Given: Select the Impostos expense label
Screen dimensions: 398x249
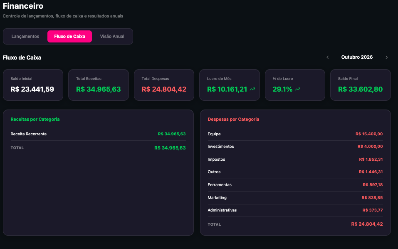Looking at the screenshot, I should point(216,159).
